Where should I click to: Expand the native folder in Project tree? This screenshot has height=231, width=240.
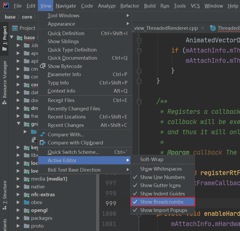[18, 187]
